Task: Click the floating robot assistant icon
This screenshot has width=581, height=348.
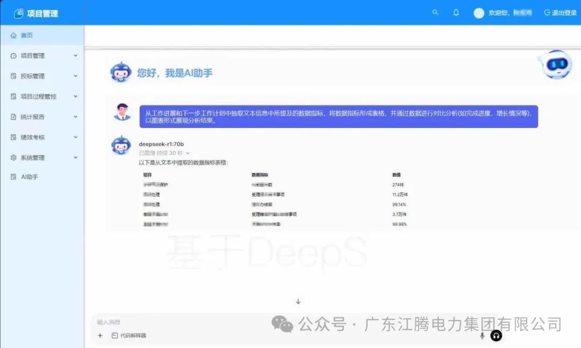Action: click(x=557, y=65)
